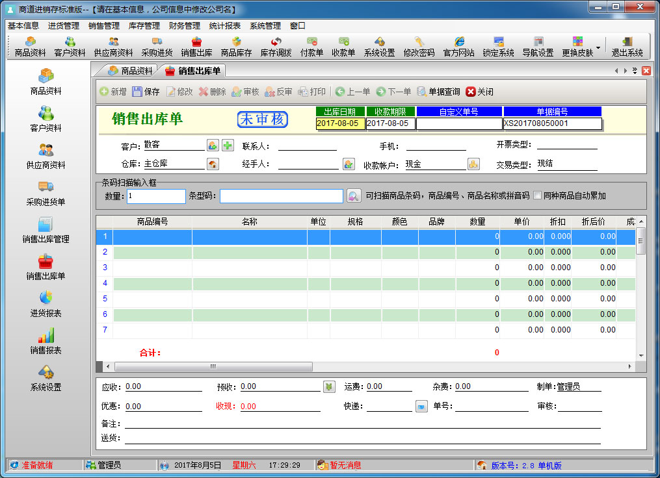The width and height of the screenshot is (660, 478).
Task: Enable 同种商品自动累加 checkbox
Action: coord(538,195)
